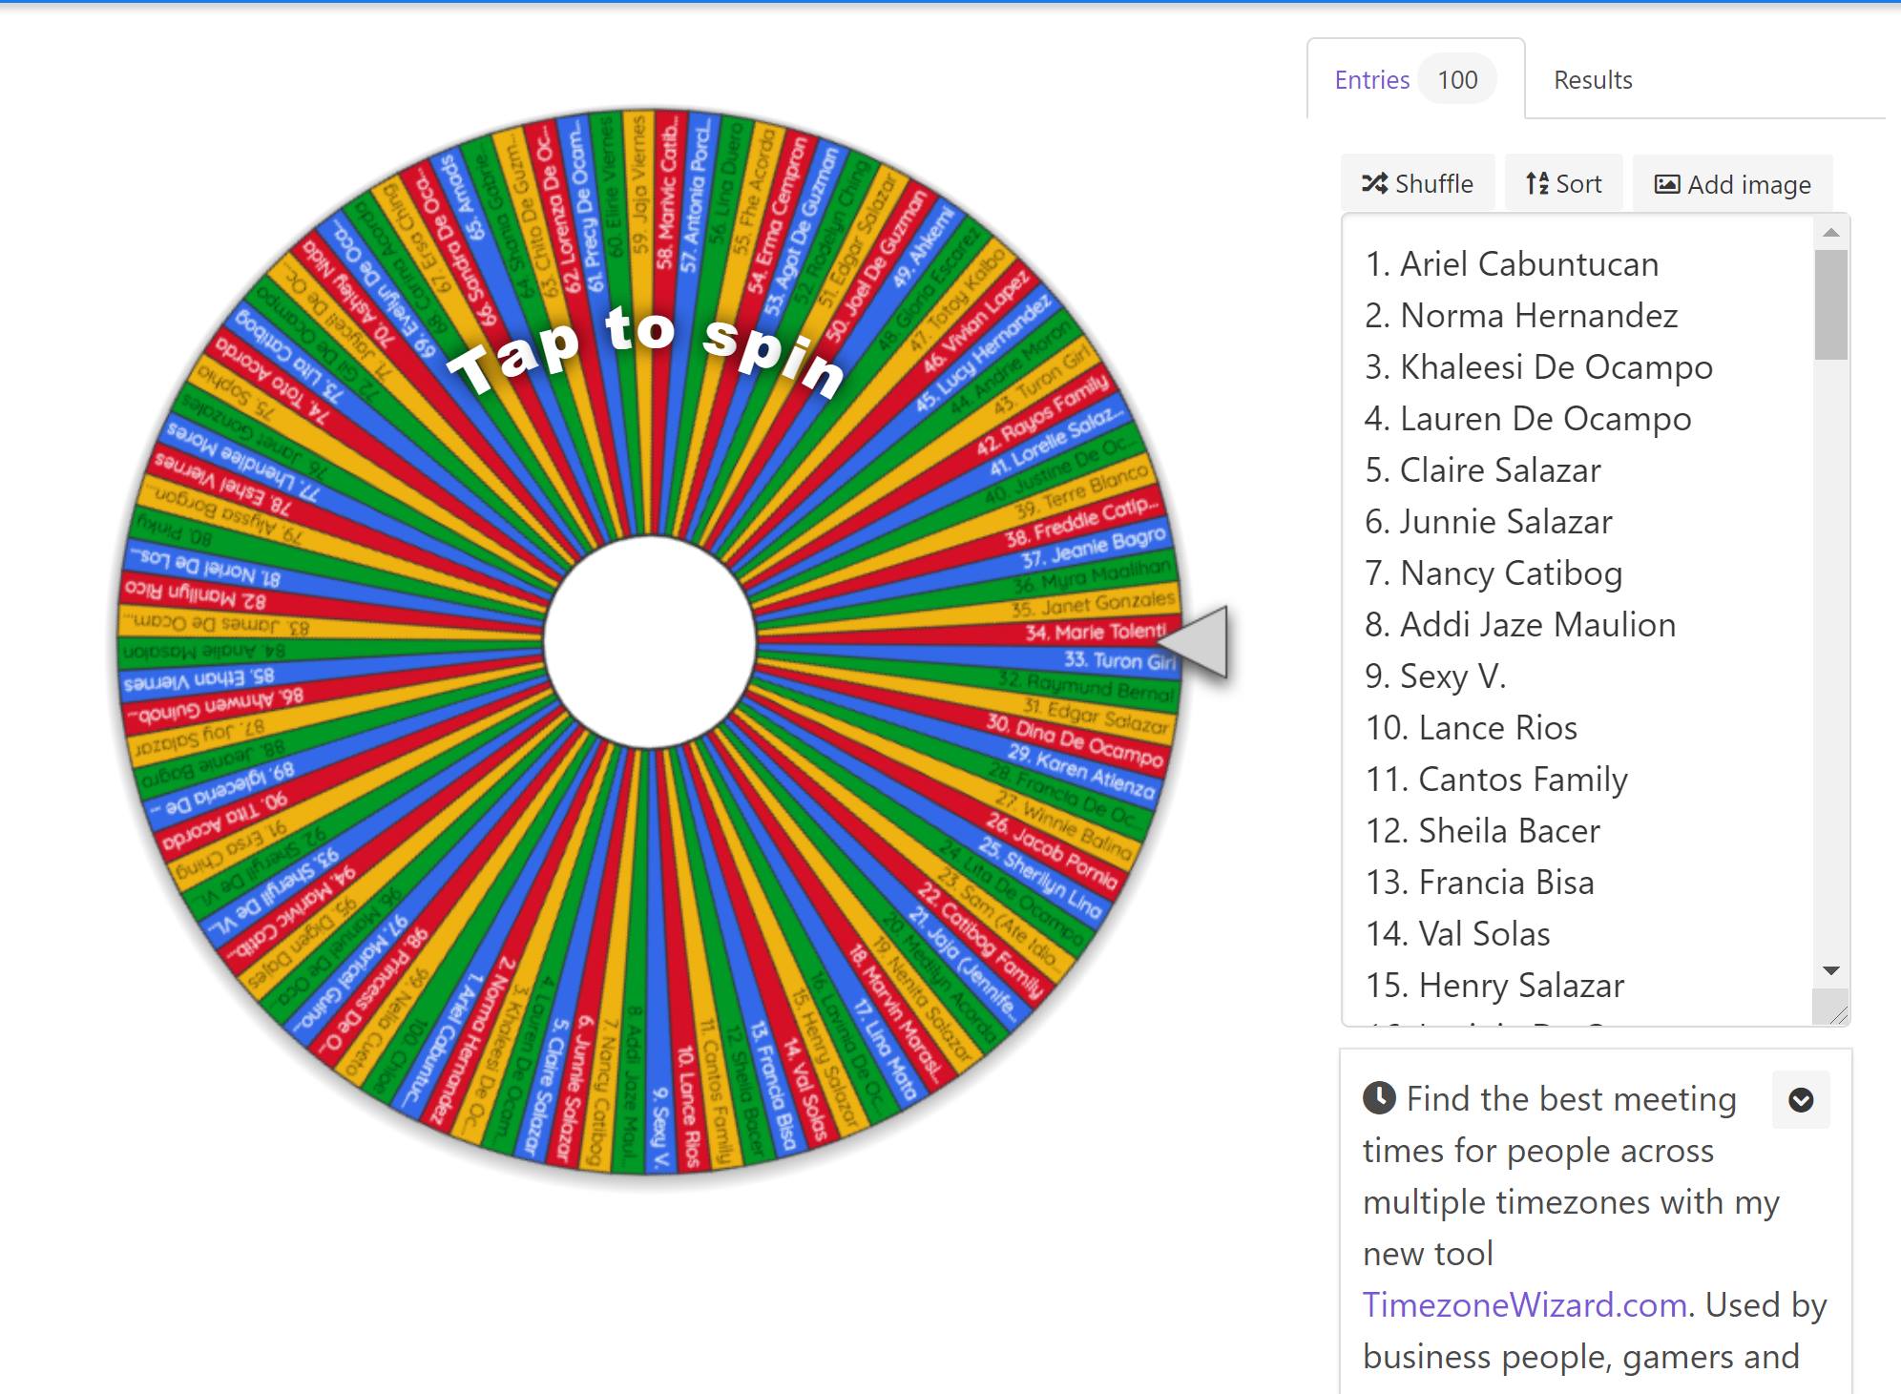Click entry '11. Cantos Family' in the list
Screen dimensions: 1901x1394
(1496, 780)
